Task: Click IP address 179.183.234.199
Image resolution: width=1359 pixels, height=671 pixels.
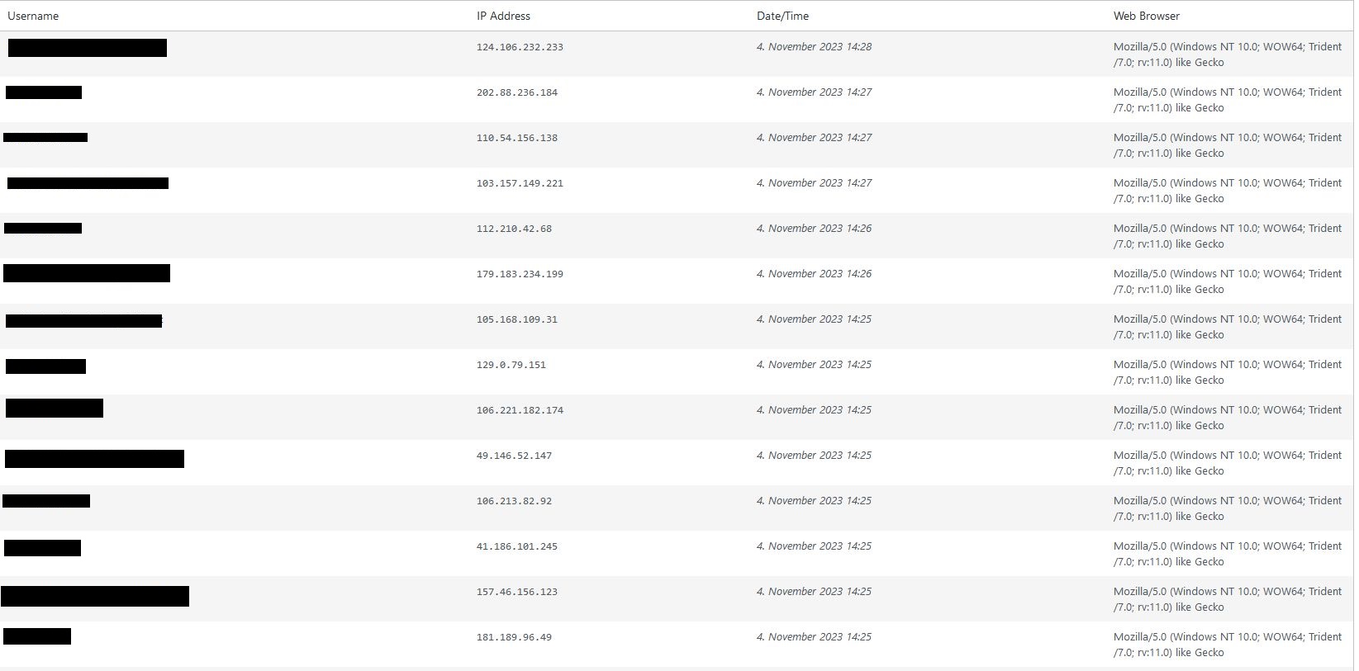Action: [520, 274]
